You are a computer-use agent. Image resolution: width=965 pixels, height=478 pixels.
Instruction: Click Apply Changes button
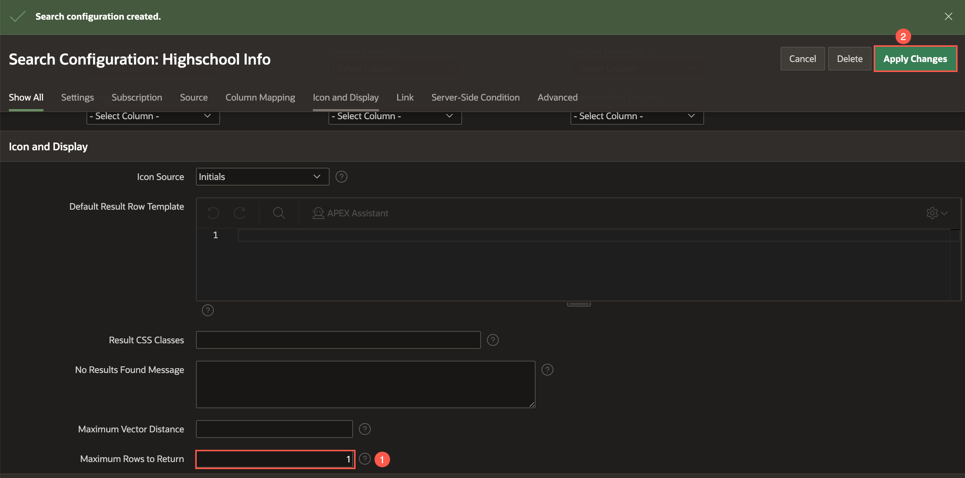(915, 59)
